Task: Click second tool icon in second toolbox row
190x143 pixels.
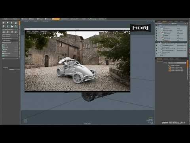Action: pyautogui.click(x=8, y=27)
